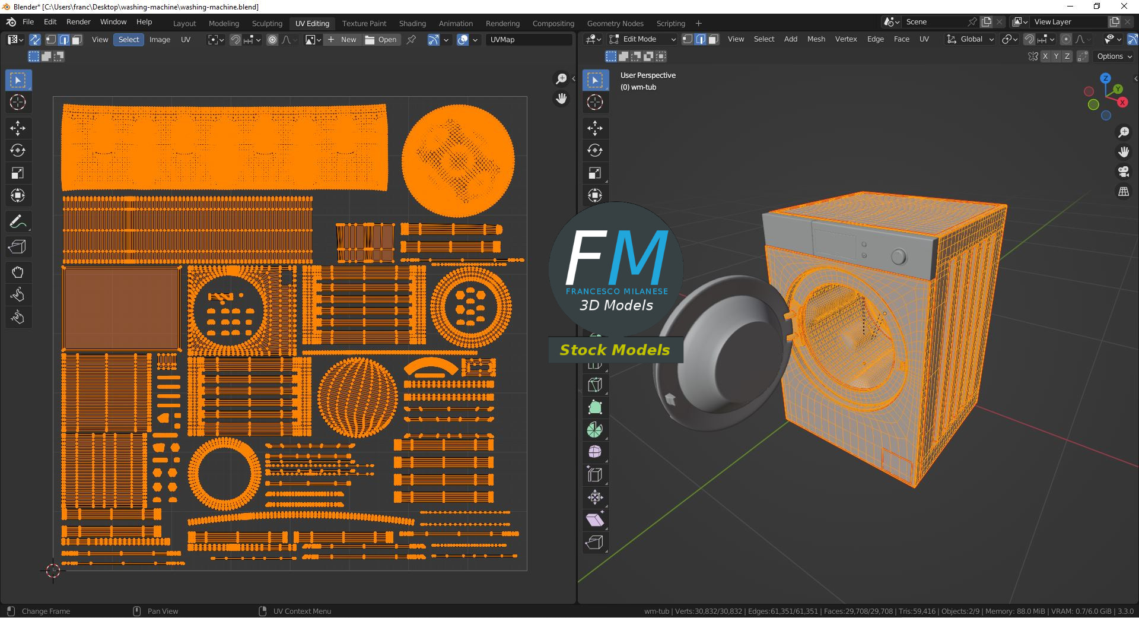Enable face select mode in 3D viewport

[x=714, y=39]
